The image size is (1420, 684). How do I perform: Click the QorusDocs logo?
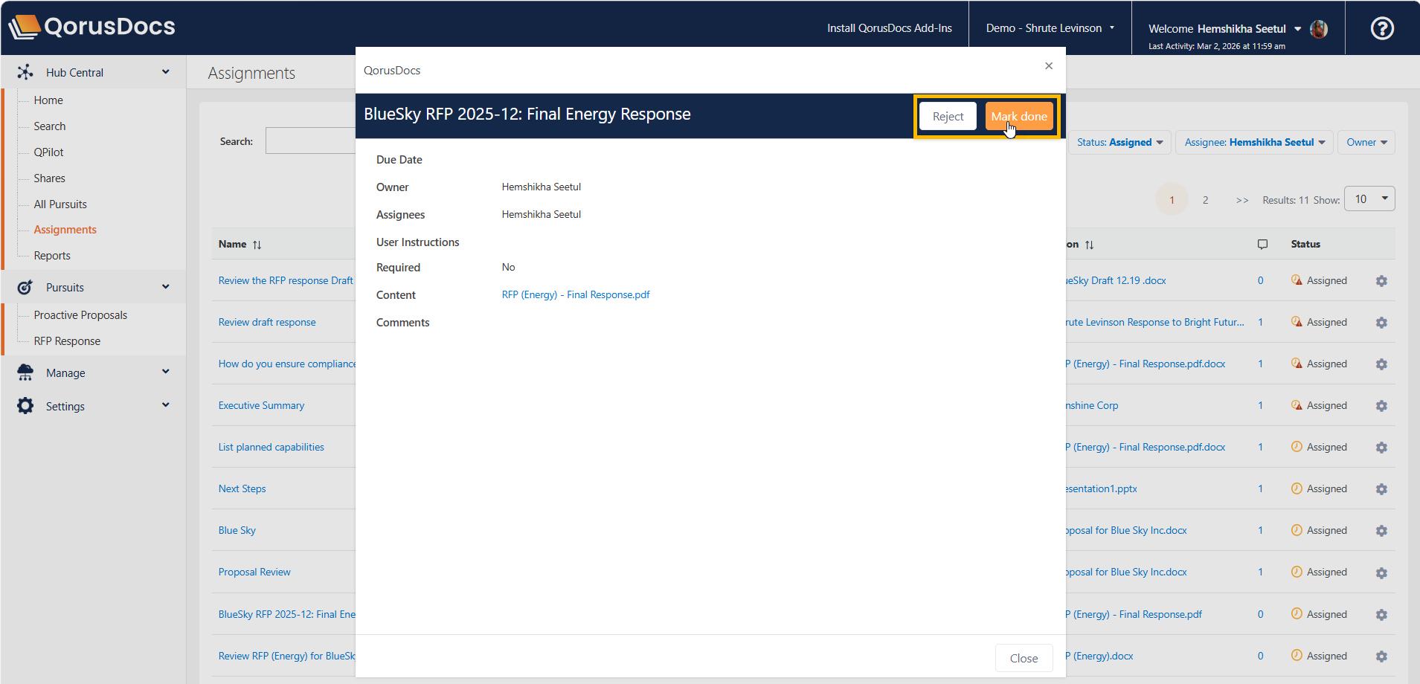92,27
